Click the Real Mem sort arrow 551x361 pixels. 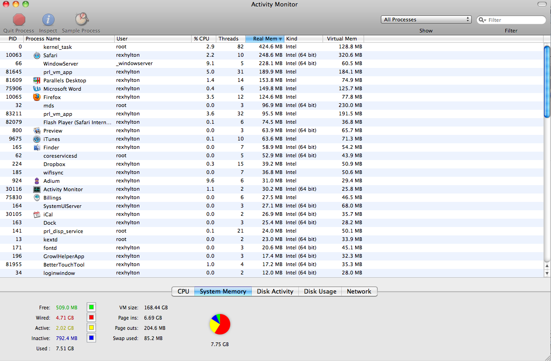pos(280,39)
